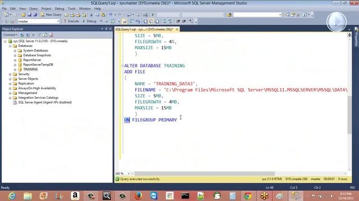Click the Find in Files icon
This screenshot has height=201, width=359.
(x=229, y=15)
